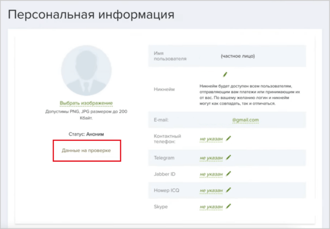Edit Номер ICQ with pencil icon

(x=228, y=190)
